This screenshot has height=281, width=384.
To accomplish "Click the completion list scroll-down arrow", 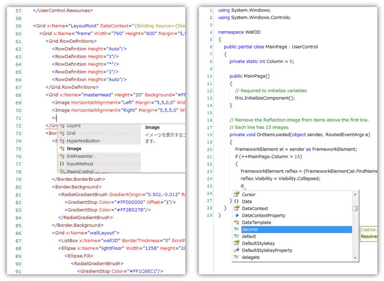I will coord(355,258).
